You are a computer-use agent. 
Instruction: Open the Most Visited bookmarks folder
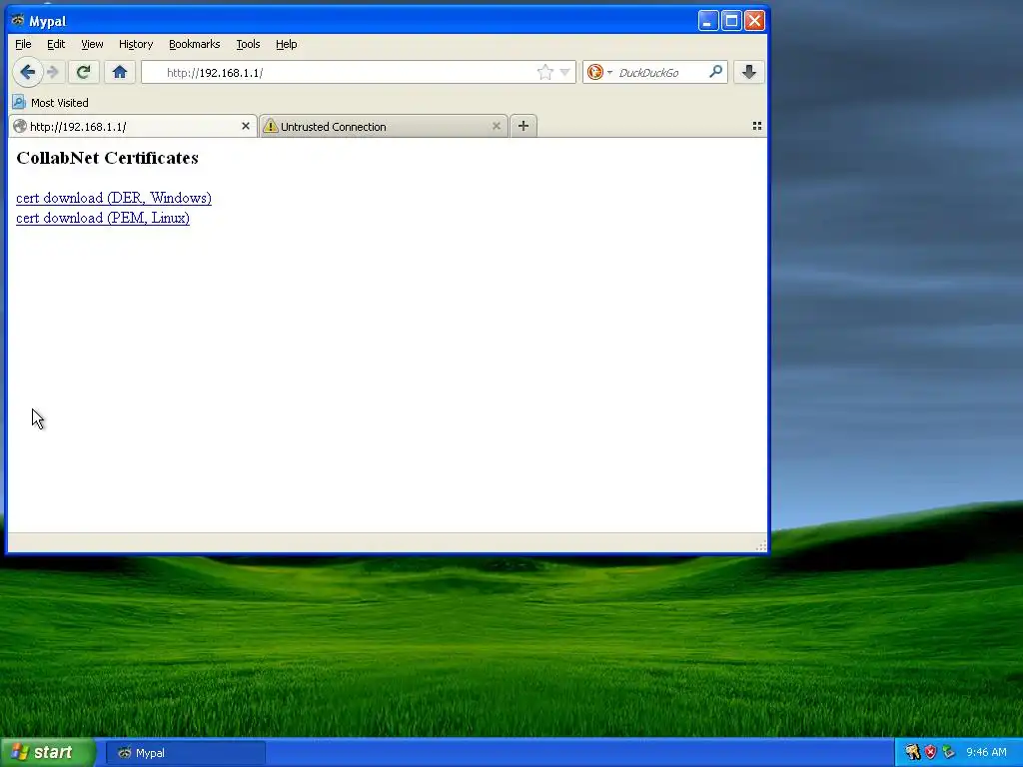50,103
